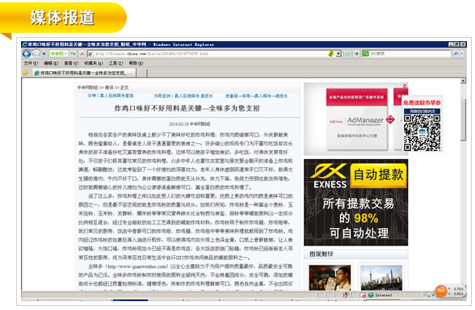Viewport: 475px width, 310px height.
Task: Click the compatibility view page icon
Action: (x=347, y=53)
